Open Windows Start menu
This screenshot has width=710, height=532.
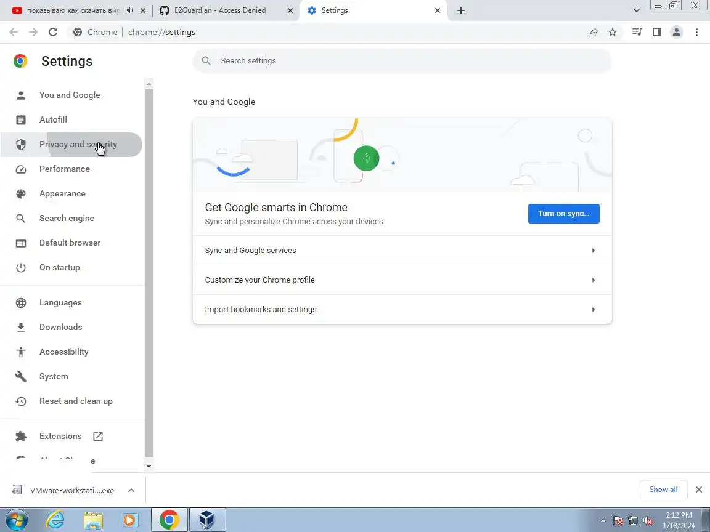(16, 520)
